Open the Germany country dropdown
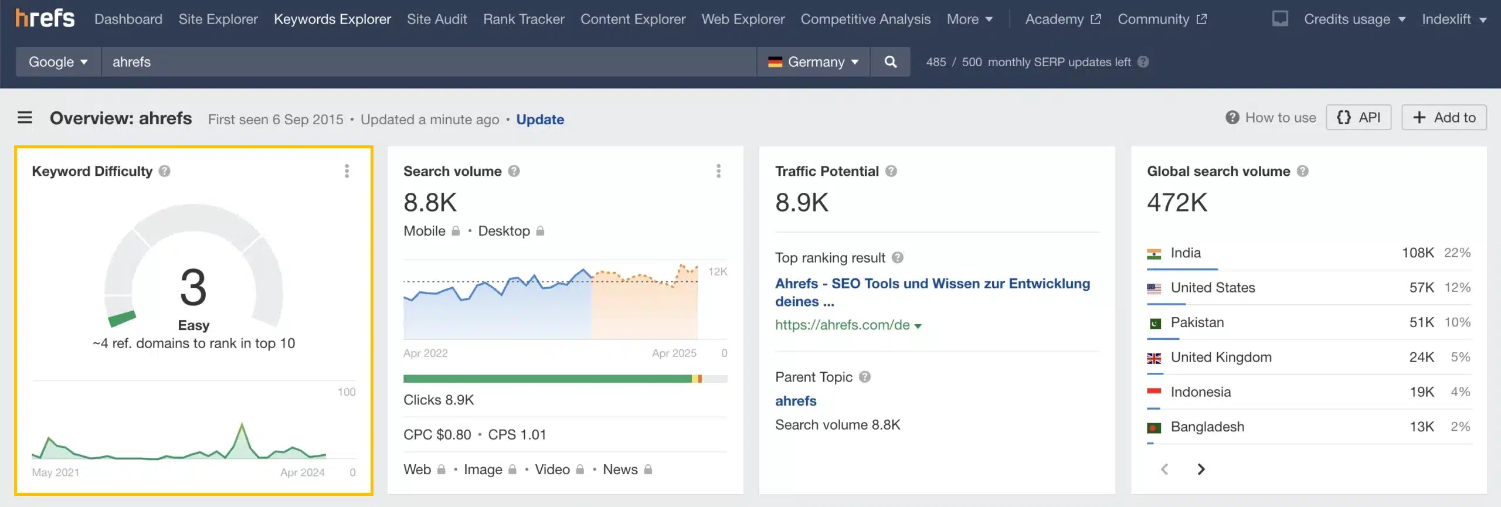 click(x=813, y=62)
